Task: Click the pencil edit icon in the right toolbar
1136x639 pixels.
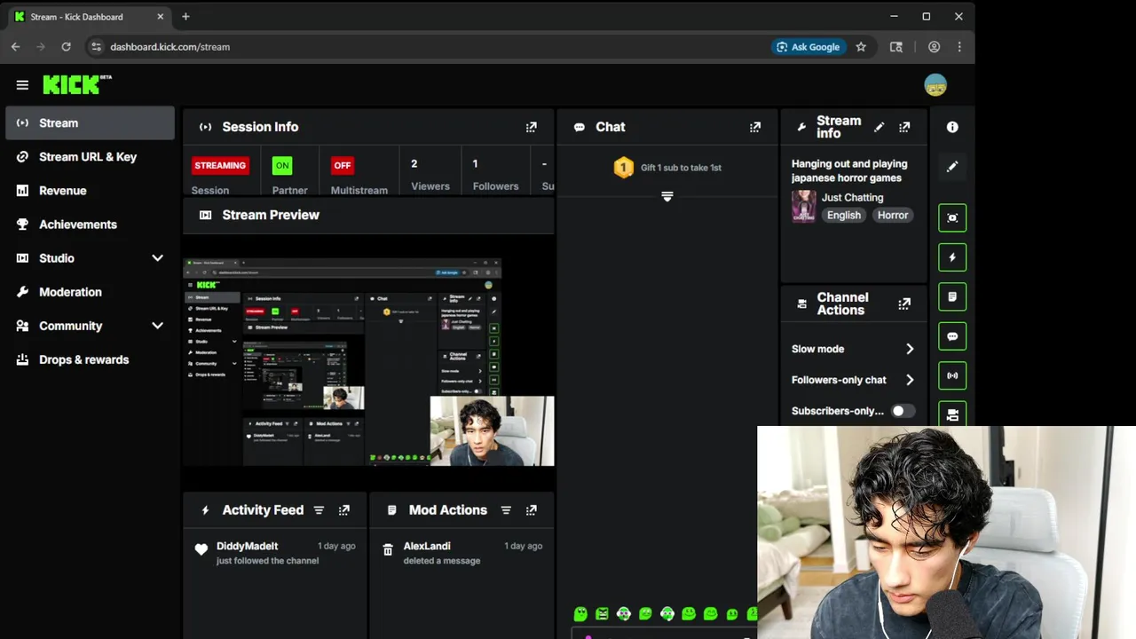Action: click(952, 167)
